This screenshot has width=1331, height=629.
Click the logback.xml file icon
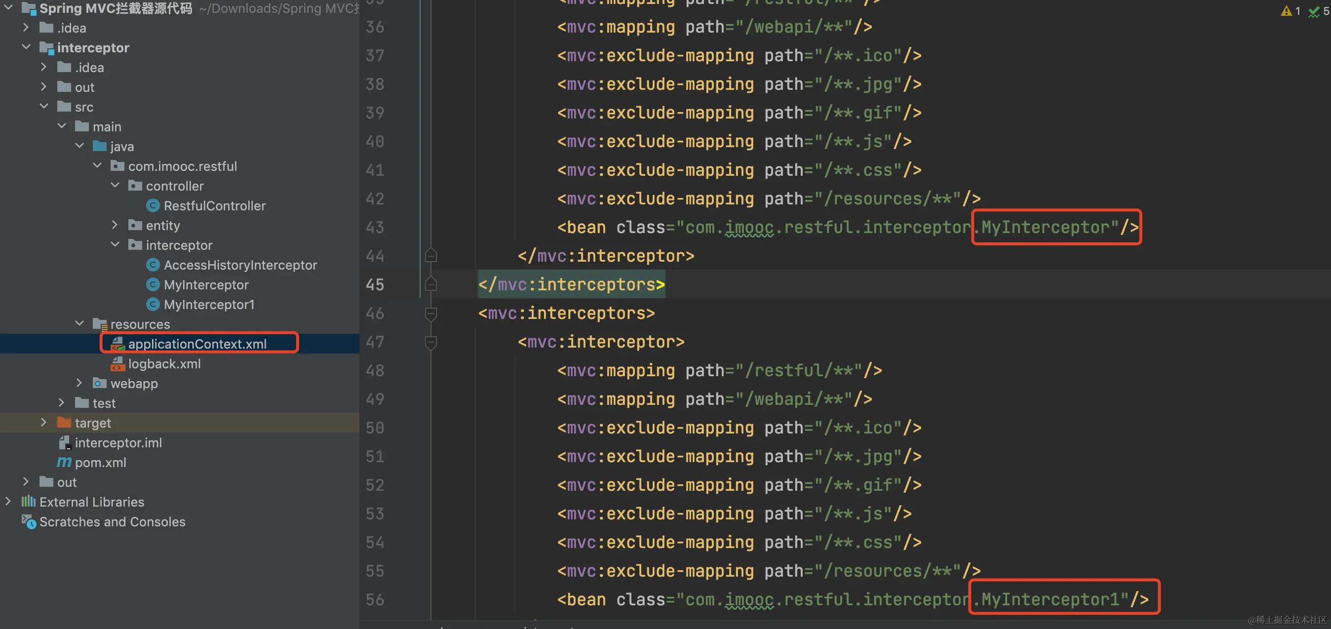pos(118,364)
